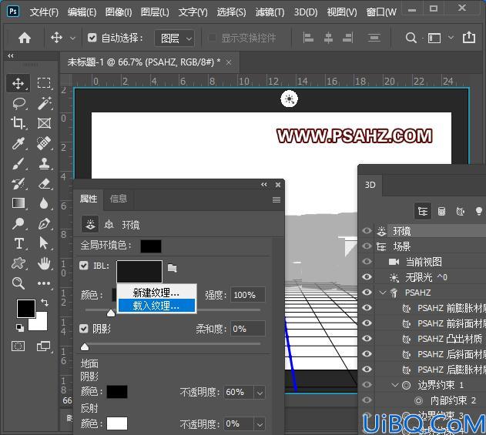Select the Gradient tool
The width and height of the screenshot is (486, 435).
point(18,203)
